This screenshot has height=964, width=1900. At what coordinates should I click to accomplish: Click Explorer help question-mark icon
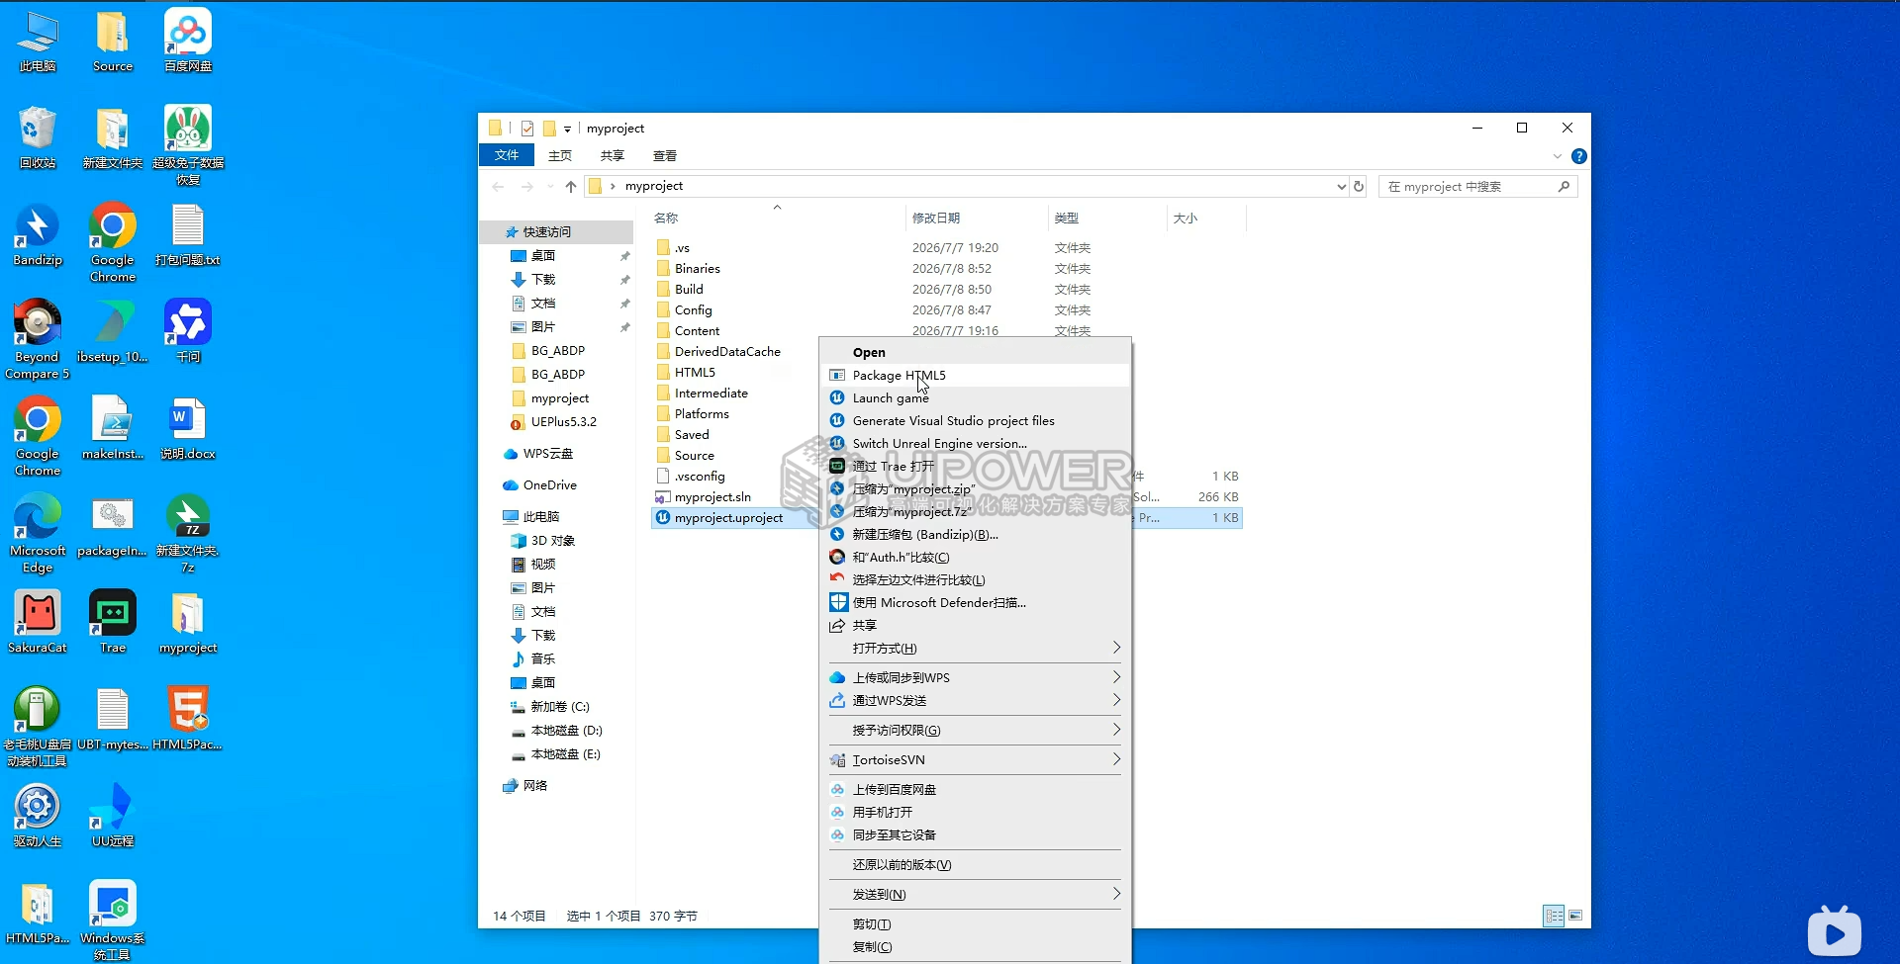pyautogui.click(x=1579, y=156)
